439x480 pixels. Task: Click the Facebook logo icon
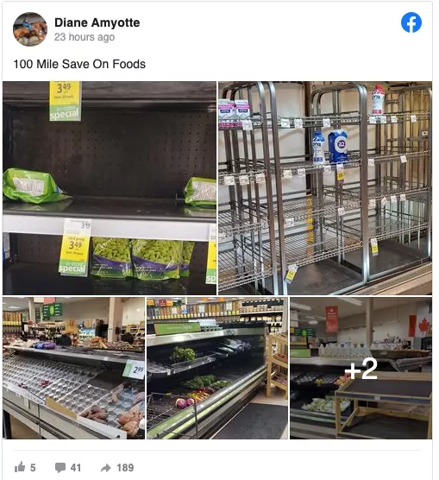(411, 22)
